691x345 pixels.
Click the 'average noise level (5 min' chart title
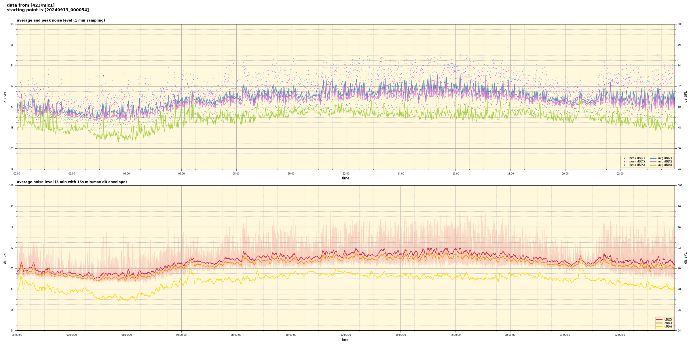[72, 182]
